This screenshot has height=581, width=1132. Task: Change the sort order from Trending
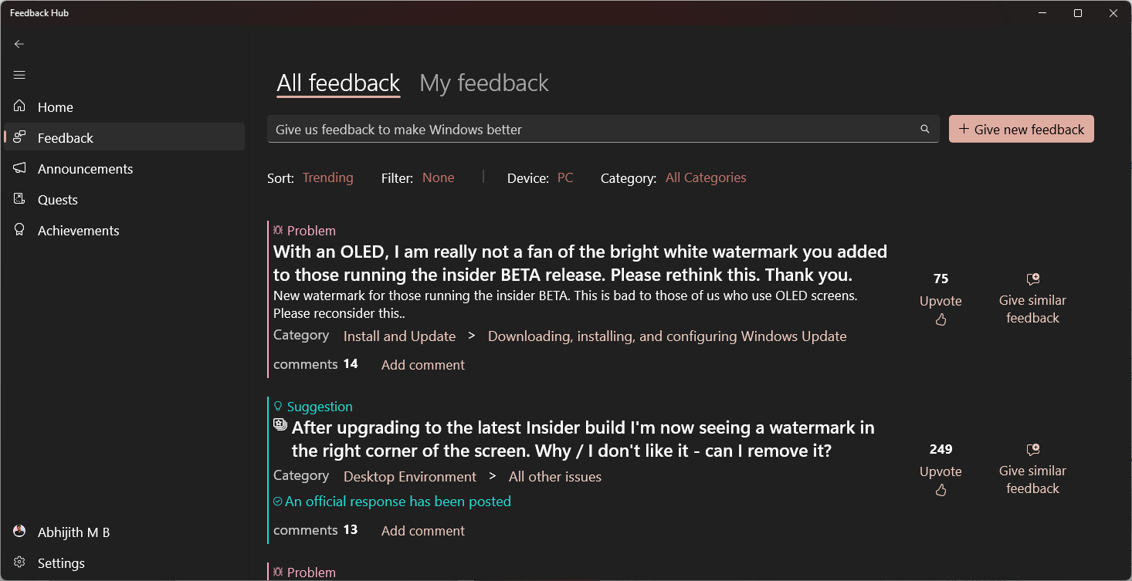(327, 177)
